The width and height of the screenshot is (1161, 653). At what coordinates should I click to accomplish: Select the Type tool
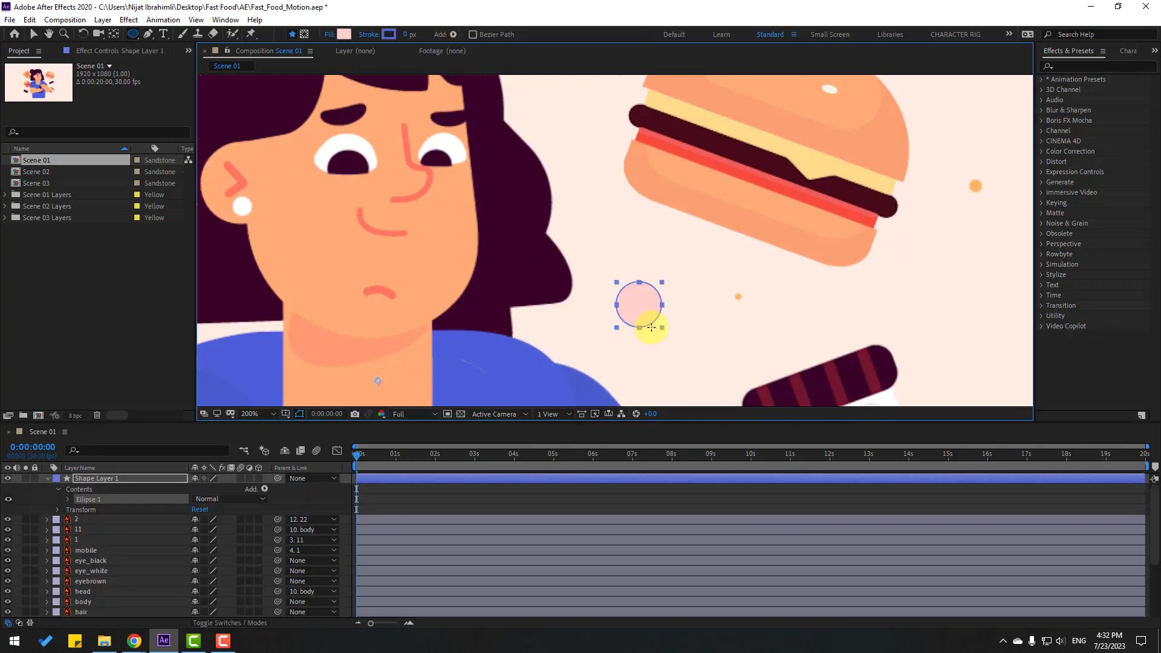164,34
